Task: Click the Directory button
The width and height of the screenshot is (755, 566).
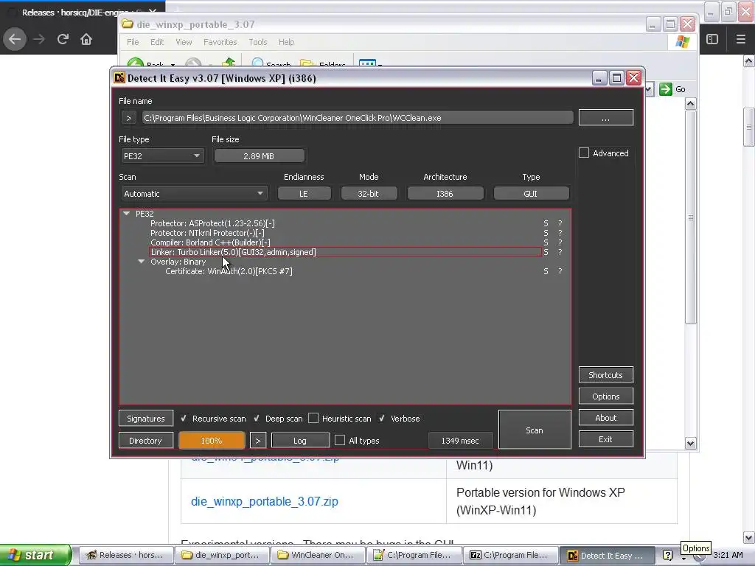Action: pyautogui.click(x=145, y=441)
